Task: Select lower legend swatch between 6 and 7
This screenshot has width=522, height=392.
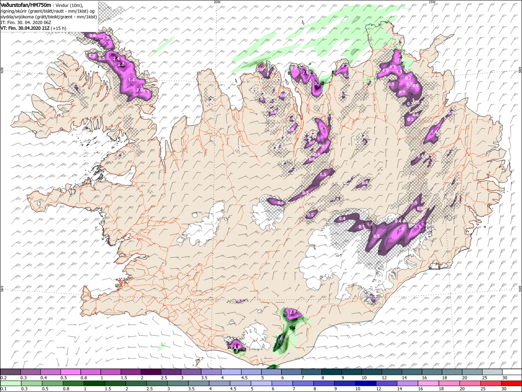Action: (282, 383)
